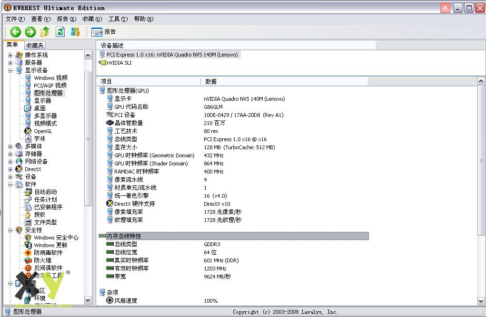Click the 防病毒软件 icon
Image resolution: width=486 pixels, height=317 pixels.
pyautogui.click(x=28, y=253)
